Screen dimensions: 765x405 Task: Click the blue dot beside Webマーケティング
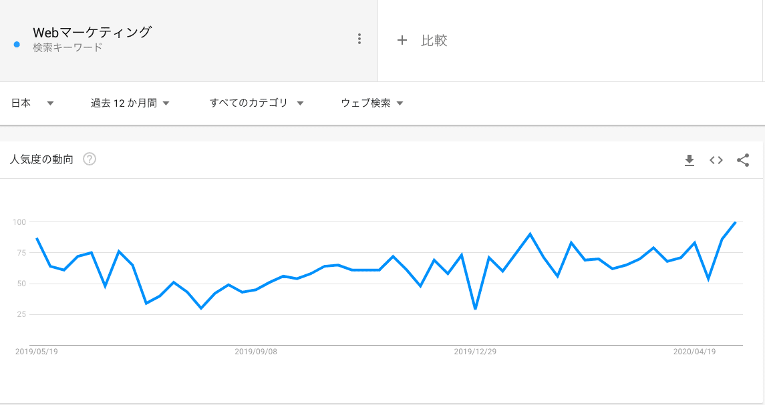click(17, 44)
